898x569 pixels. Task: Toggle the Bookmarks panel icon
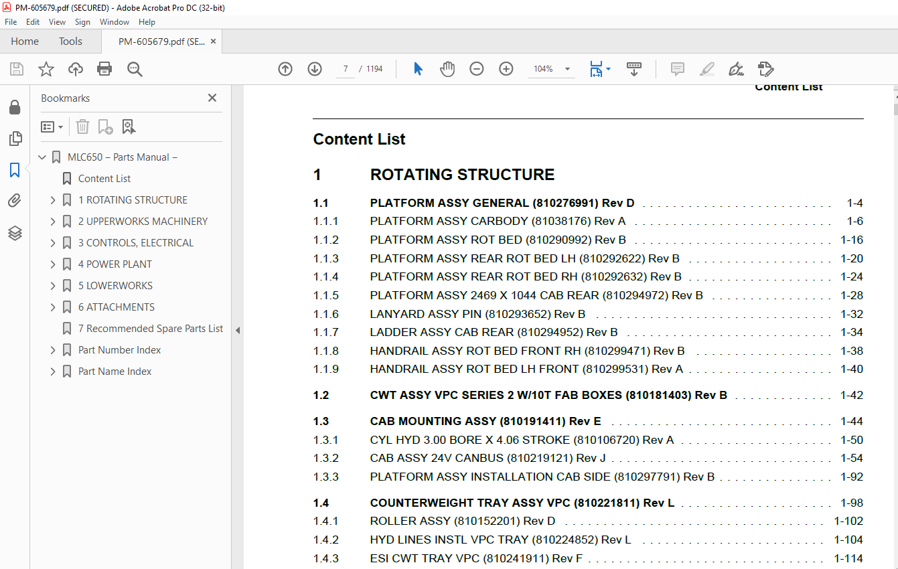15,170
